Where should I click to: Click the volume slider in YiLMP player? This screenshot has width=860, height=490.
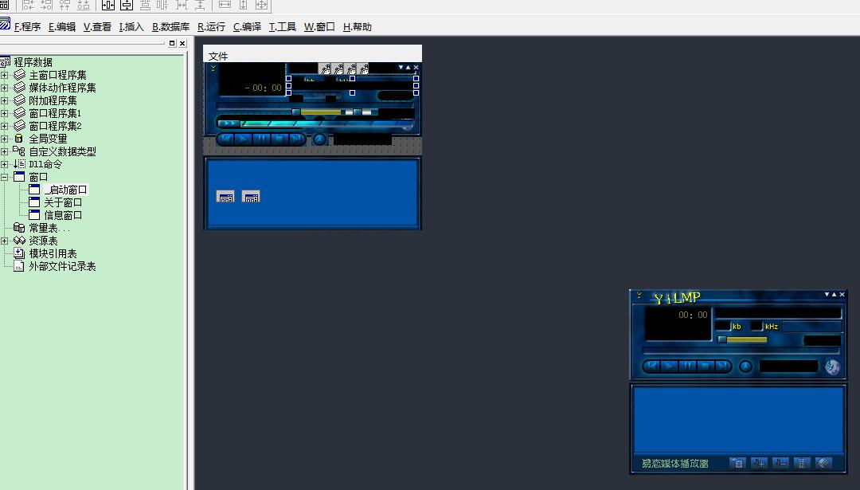[x=743, y=339]
